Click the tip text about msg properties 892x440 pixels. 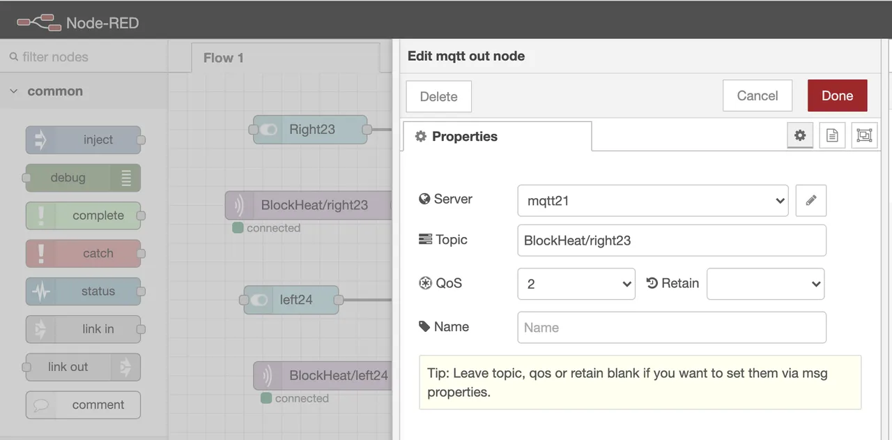click(627, 382)
